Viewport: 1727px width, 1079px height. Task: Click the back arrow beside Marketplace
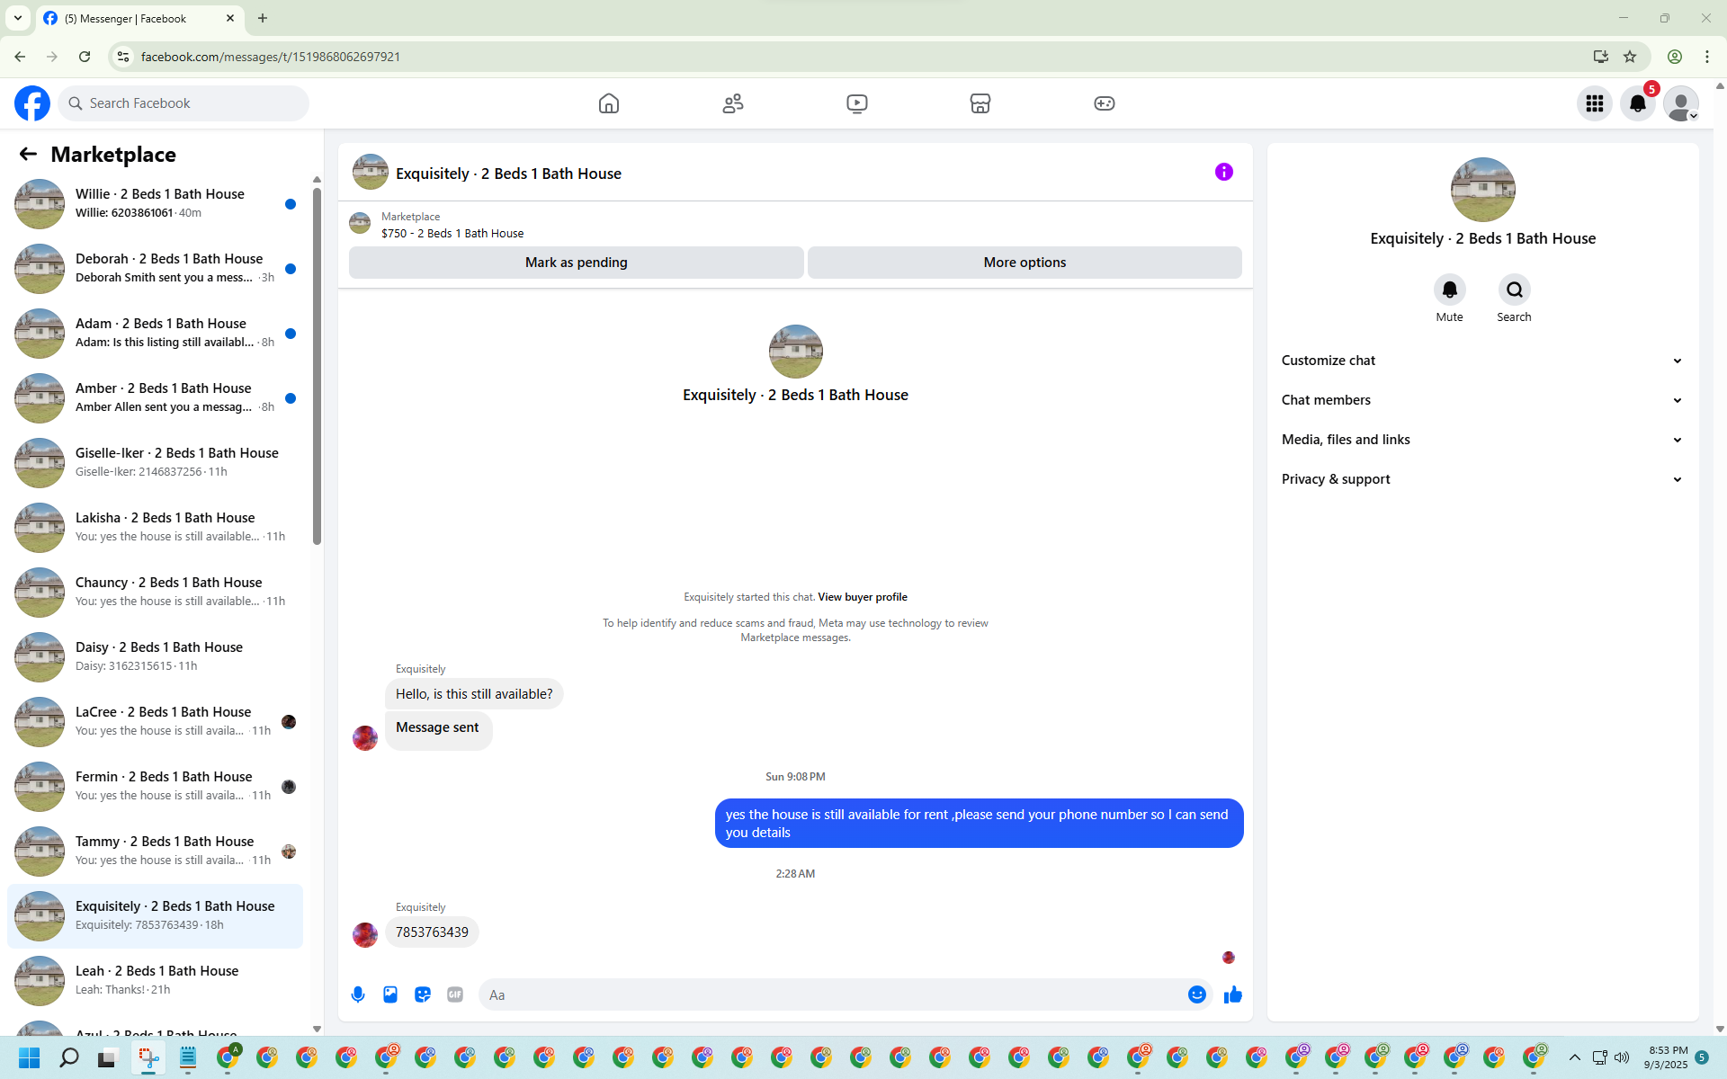28,154
